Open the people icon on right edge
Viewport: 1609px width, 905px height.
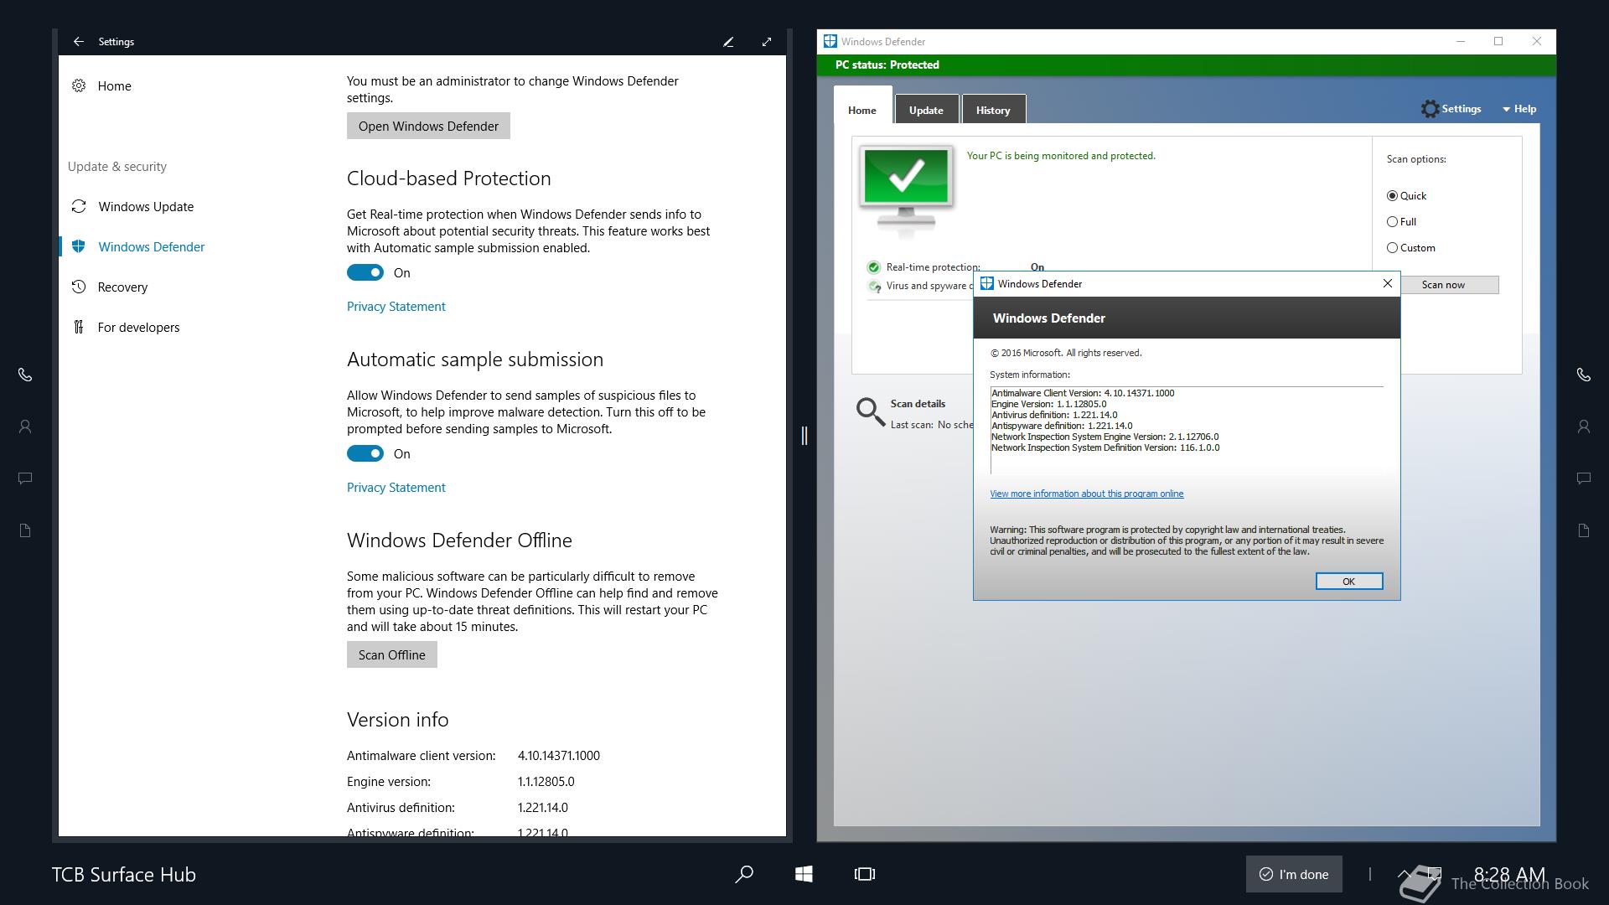point(1583,427)
